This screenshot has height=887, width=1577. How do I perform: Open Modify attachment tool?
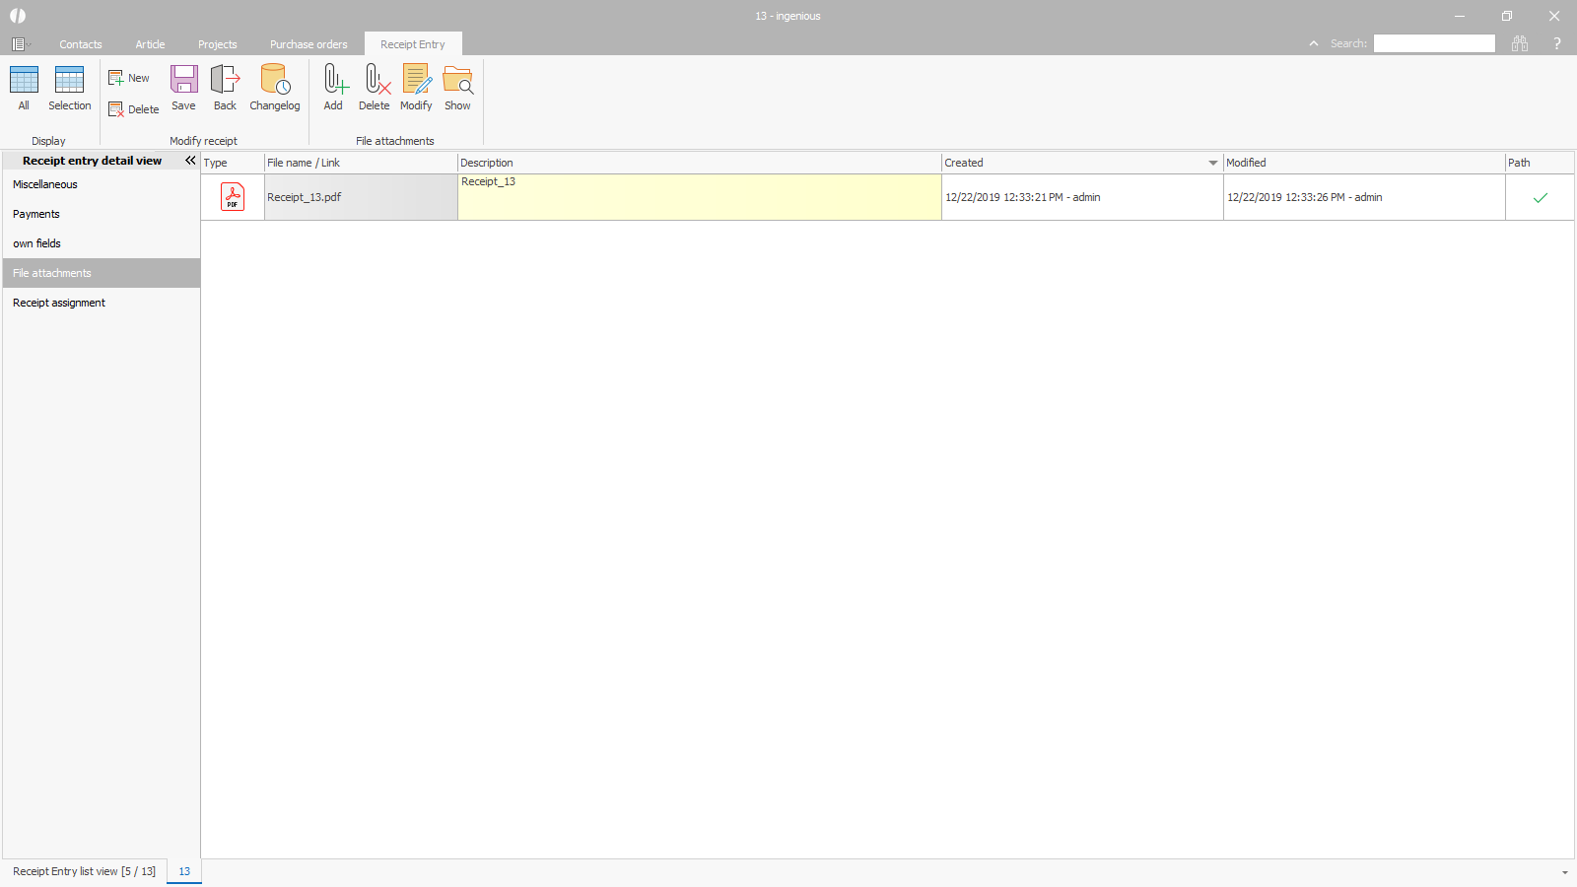[x=416, y=81]
